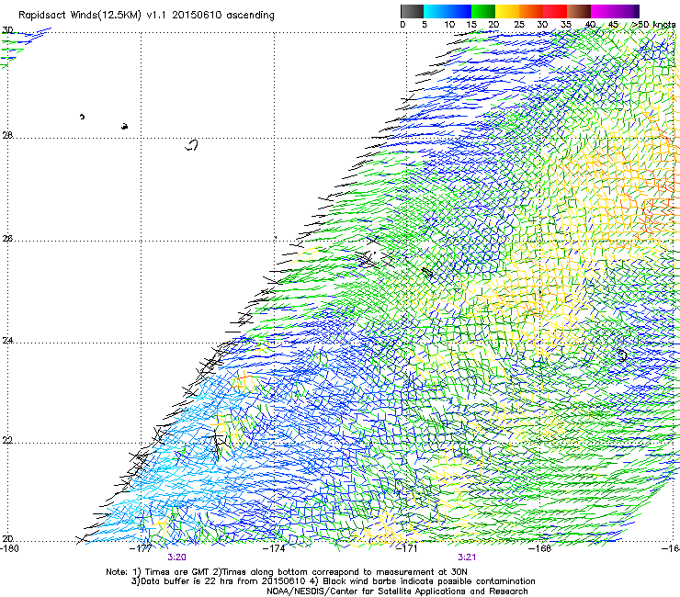Click the red 30-35 knots legend swatch

(555, 11)
